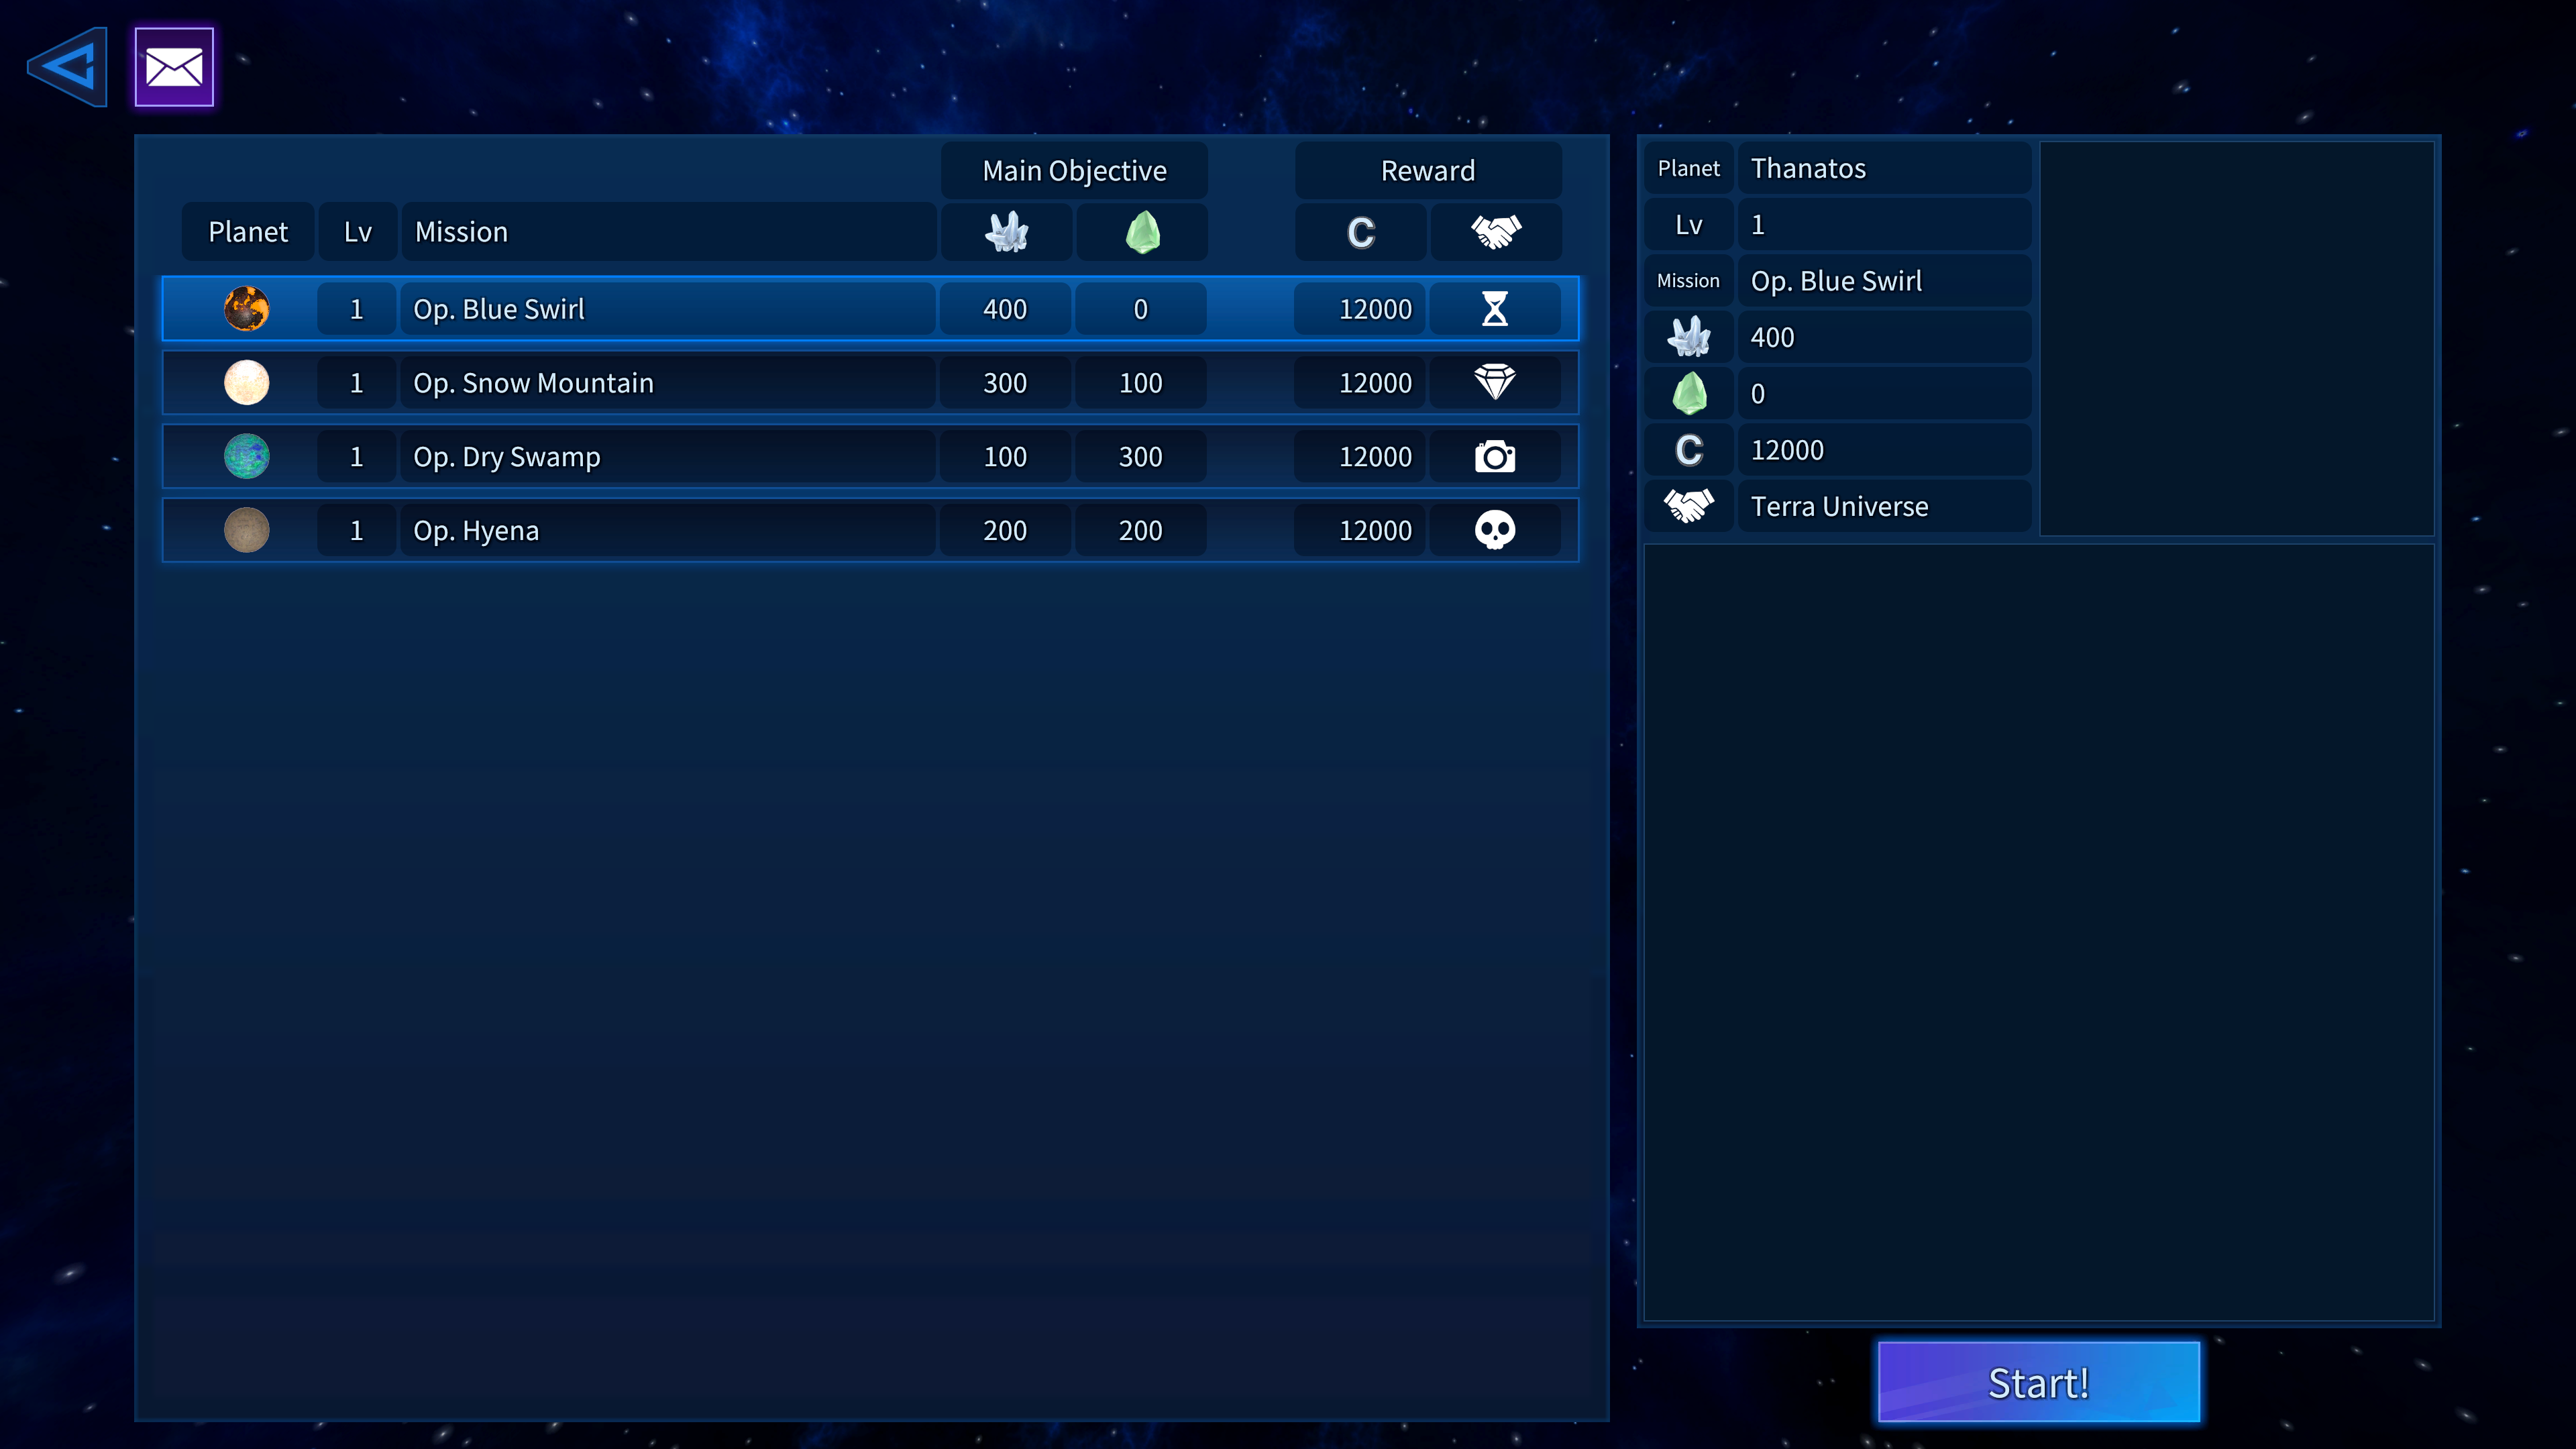Open the mail envelope icon
This screenshot has height=1449, width=2576.
(x=174, y=67)
